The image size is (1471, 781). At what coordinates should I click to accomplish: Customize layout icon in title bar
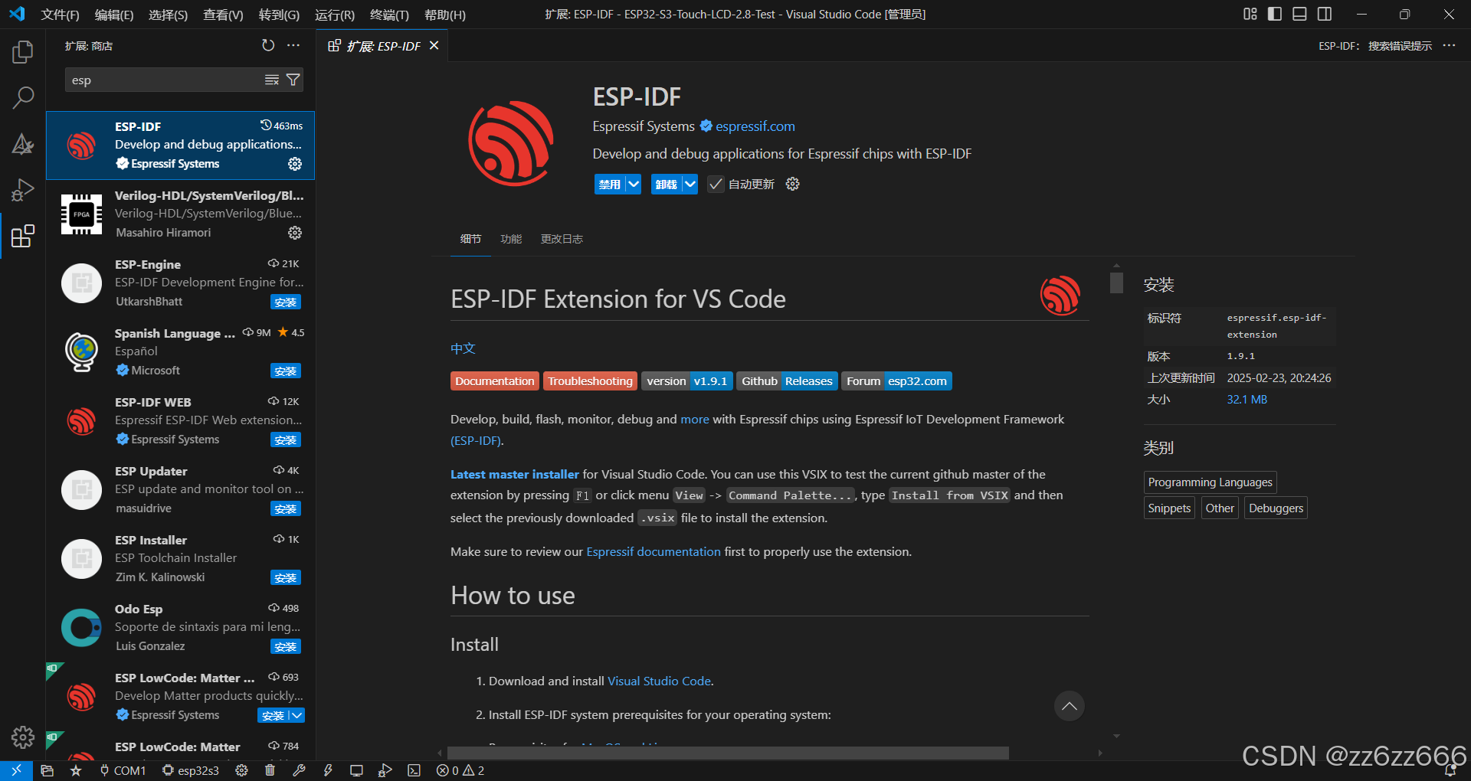[x=1250, y=14]
